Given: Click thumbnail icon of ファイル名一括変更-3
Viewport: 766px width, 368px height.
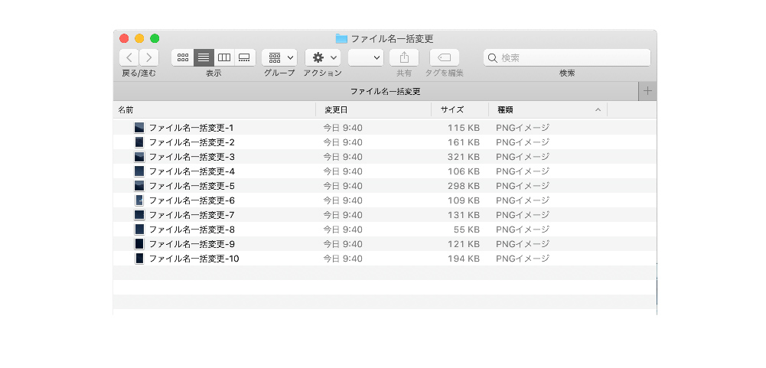Looking at the screenshot, I should pyautogui.click(x=139, y=157).
